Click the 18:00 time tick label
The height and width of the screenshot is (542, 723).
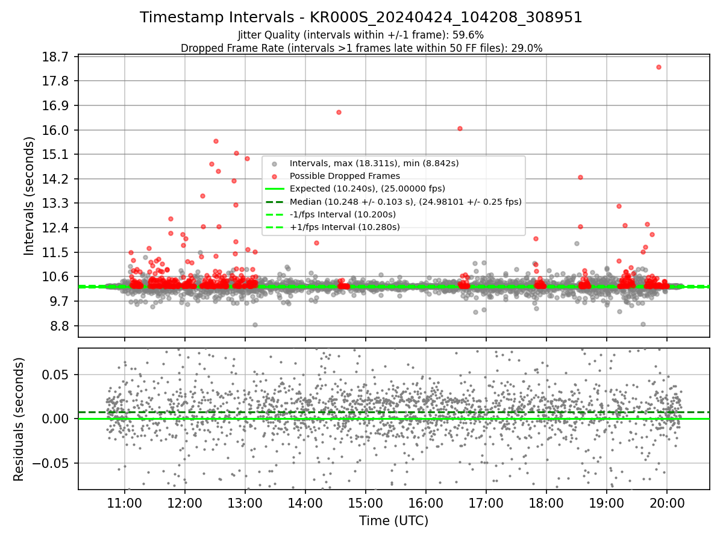pos(546,504)
